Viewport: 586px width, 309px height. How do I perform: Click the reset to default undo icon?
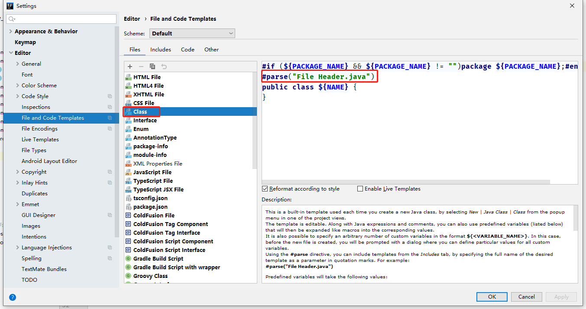(x=164, y=67)
